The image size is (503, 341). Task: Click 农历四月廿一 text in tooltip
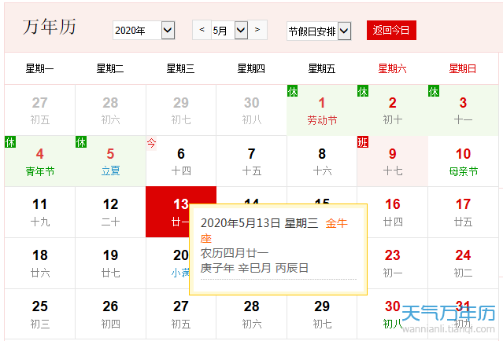point(235,253)
